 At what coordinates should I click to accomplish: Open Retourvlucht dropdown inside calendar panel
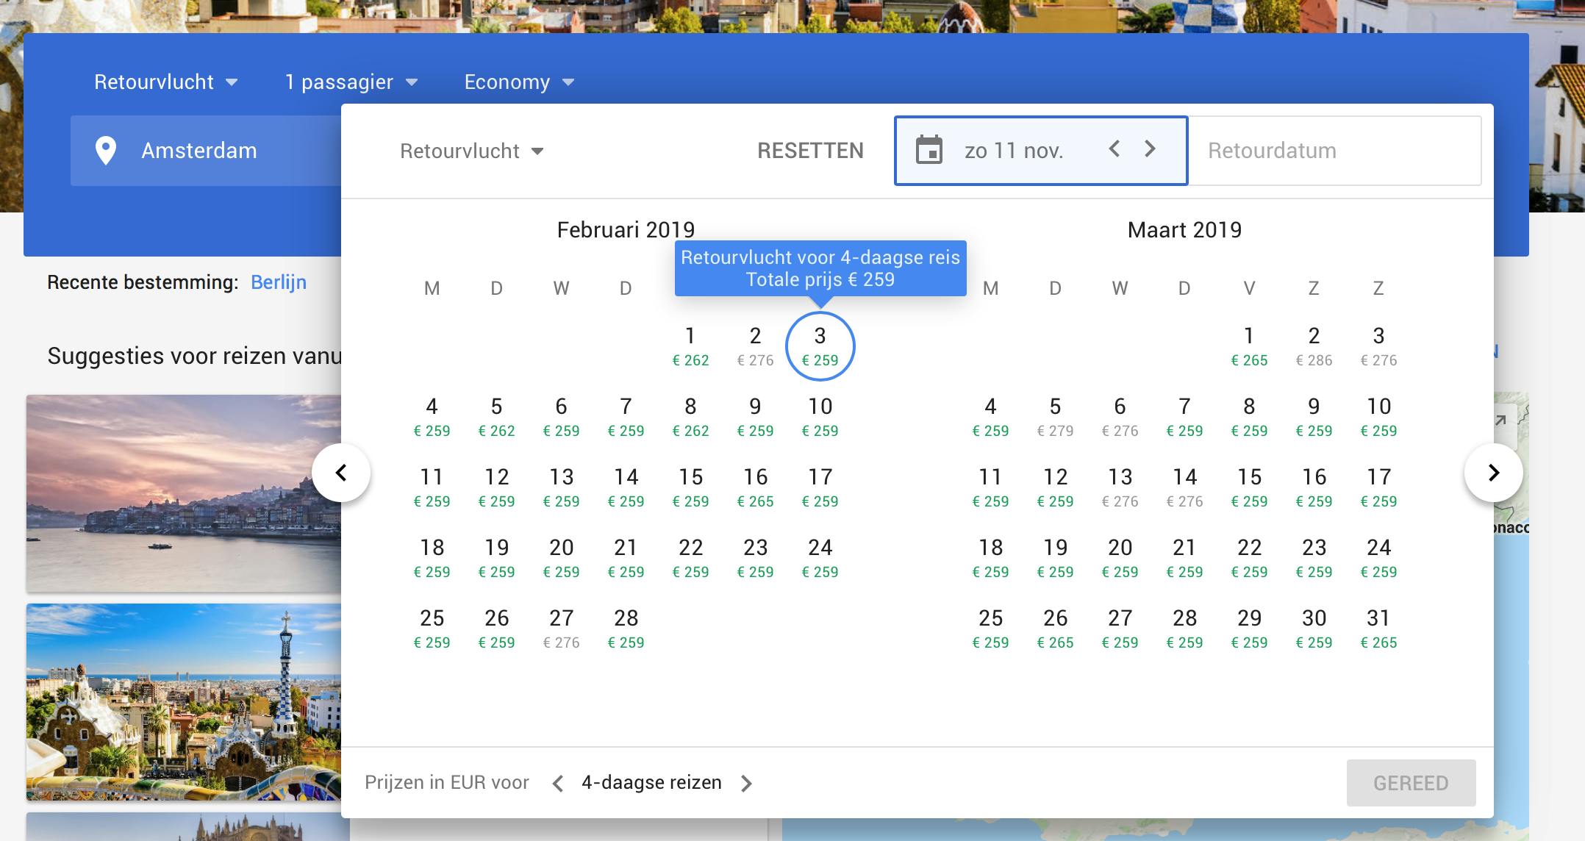[x=471, y=151]
